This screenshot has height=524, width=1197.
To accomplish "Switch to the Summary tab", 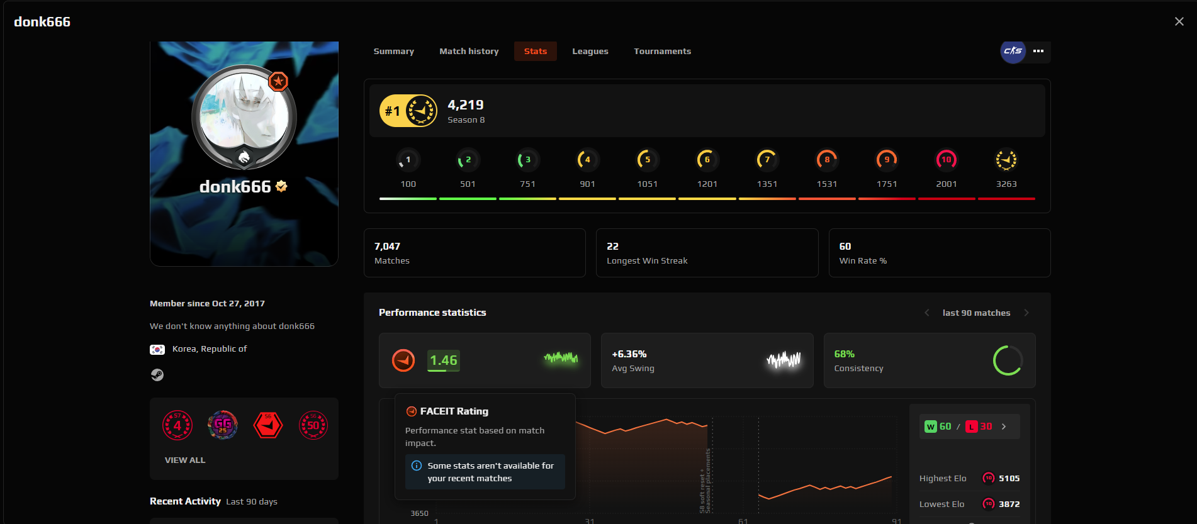I will pos(394,51).
